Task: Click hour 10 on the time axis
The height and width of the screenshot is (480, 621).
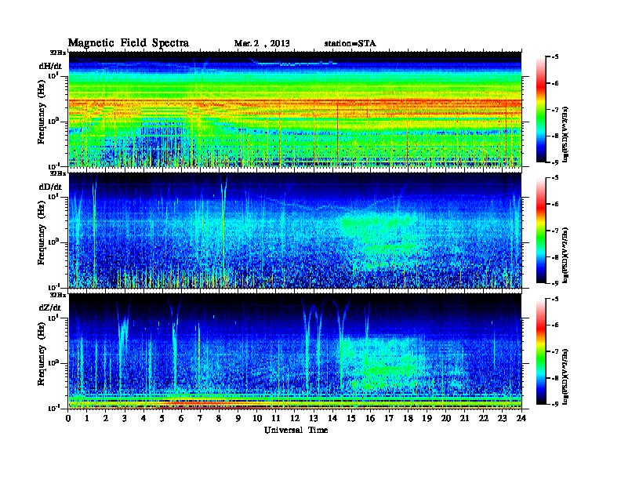Action: click(x=257, y=419)
